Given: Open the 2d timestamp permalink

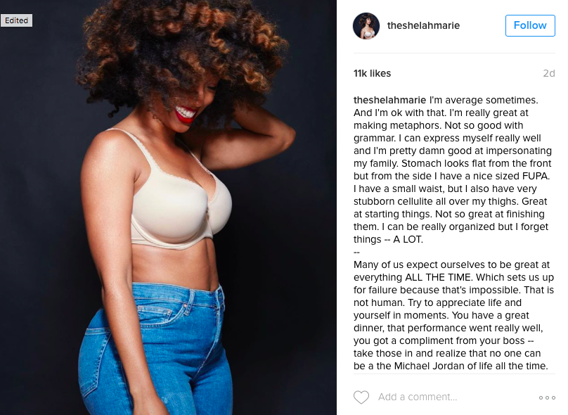Looking at the screenshot, I should (x=549, y=73).
